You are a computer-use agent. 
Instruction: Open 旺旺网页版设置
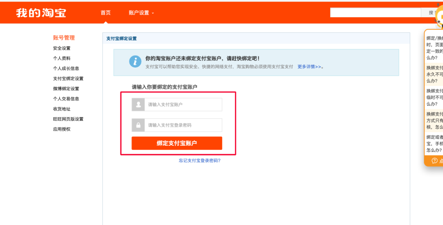68,119
